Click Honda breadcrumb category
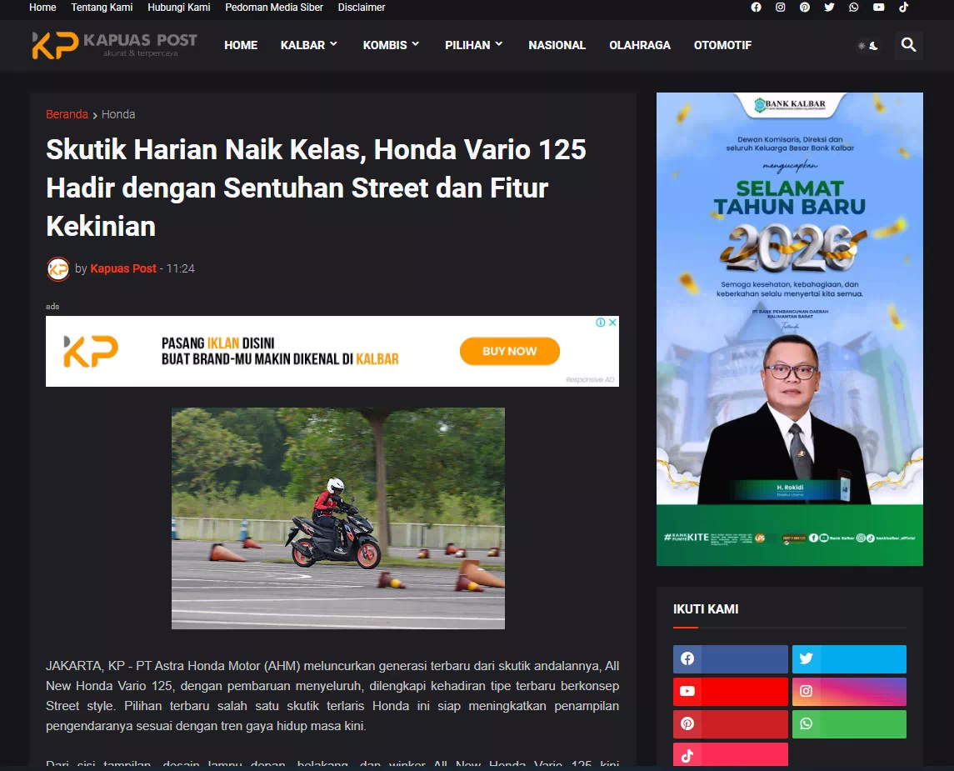 118,114
